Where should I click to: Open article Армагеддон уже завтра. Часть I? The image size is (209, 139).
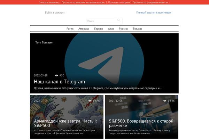click(65, 123)
